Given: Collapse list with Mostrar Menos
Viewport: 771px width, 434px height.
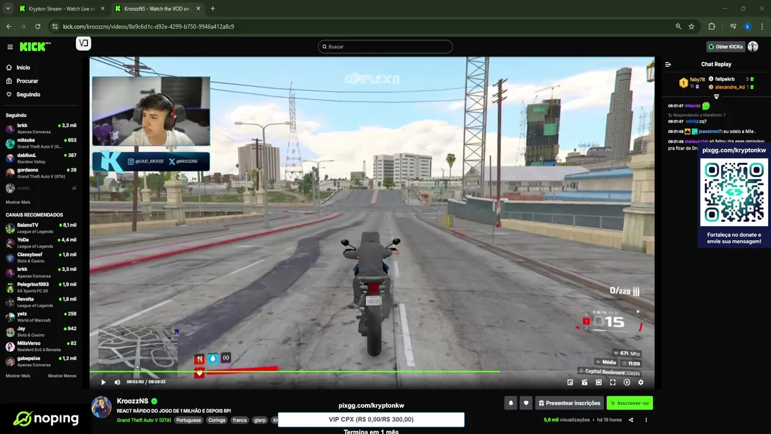Looking at the screenshot, I should click(x=62, y=376).
